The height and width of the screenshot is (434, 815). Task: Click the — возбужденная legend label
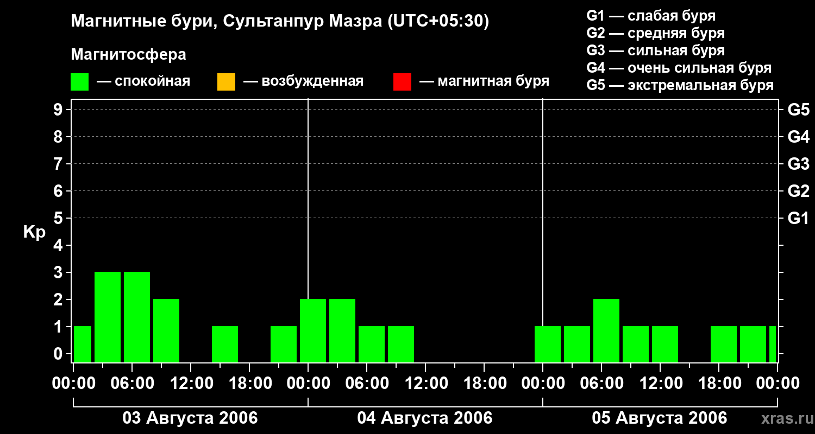[303, 81]
